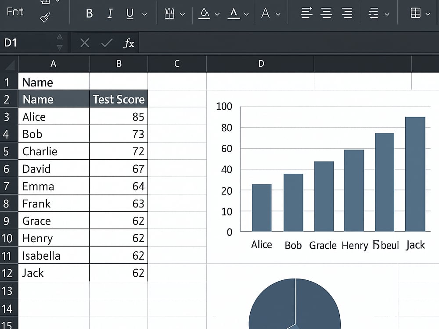This screenshot has height=329, width=439.
Task: Apply fill color bucket icon
Action: (x=204, y=14)
